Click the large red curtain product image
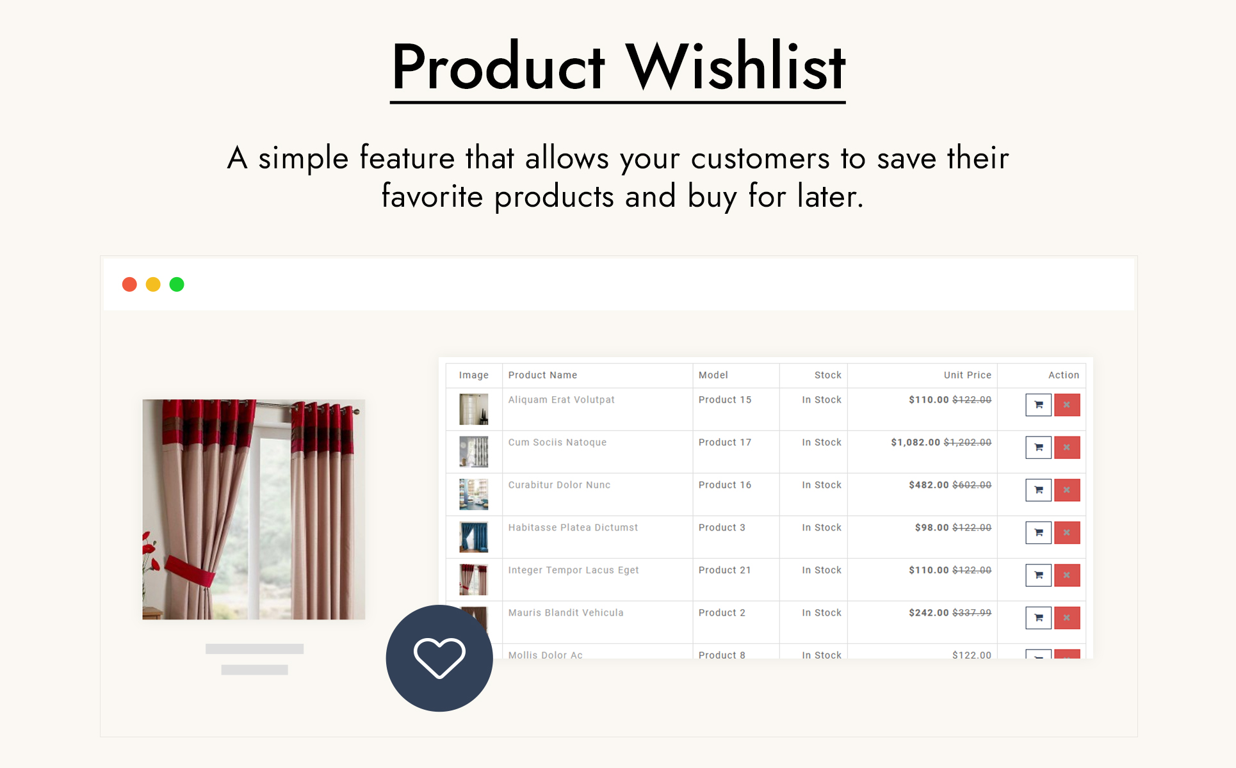 click(254, 509)
